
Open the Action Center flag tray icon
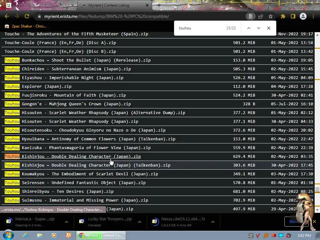coord(273,236)
